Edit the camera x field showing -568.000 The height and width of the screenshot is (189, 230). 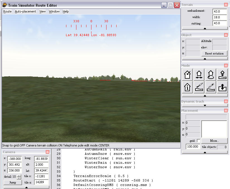coord(14,159)
